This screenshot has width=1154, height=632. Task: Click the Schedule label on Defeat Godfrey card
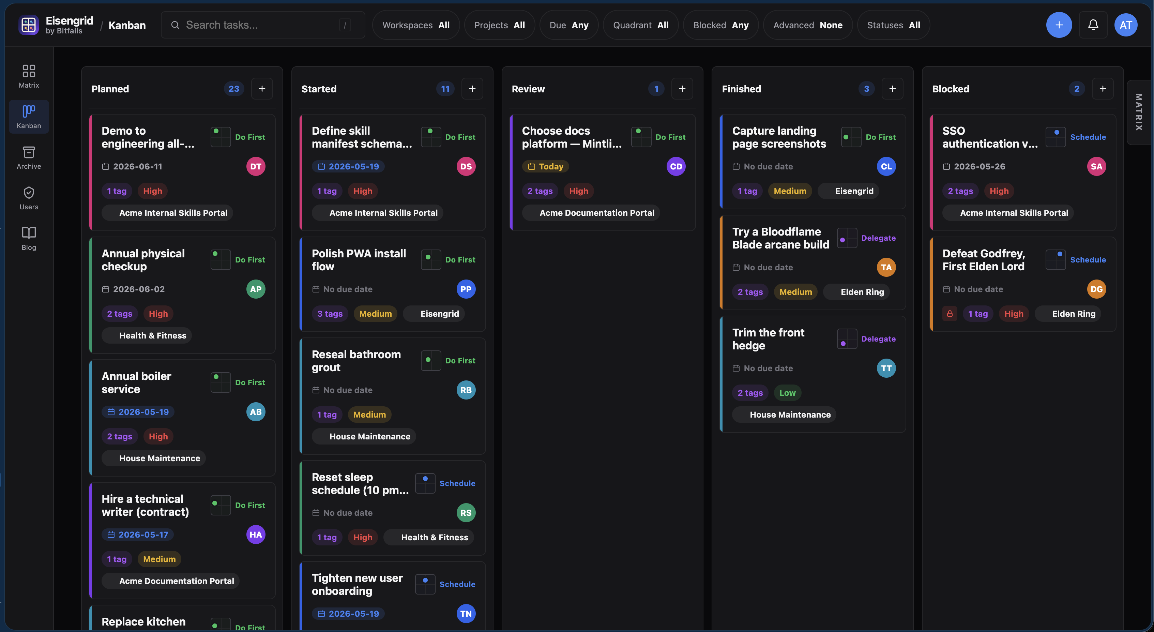coord(1088,260)
